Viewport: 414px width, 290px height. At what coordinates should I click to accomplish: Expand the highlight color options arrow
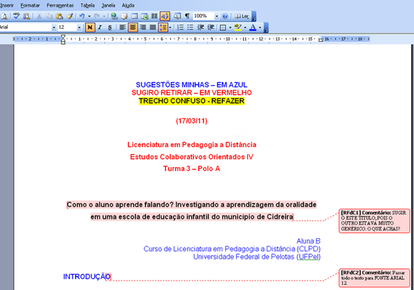coord(245,27)
